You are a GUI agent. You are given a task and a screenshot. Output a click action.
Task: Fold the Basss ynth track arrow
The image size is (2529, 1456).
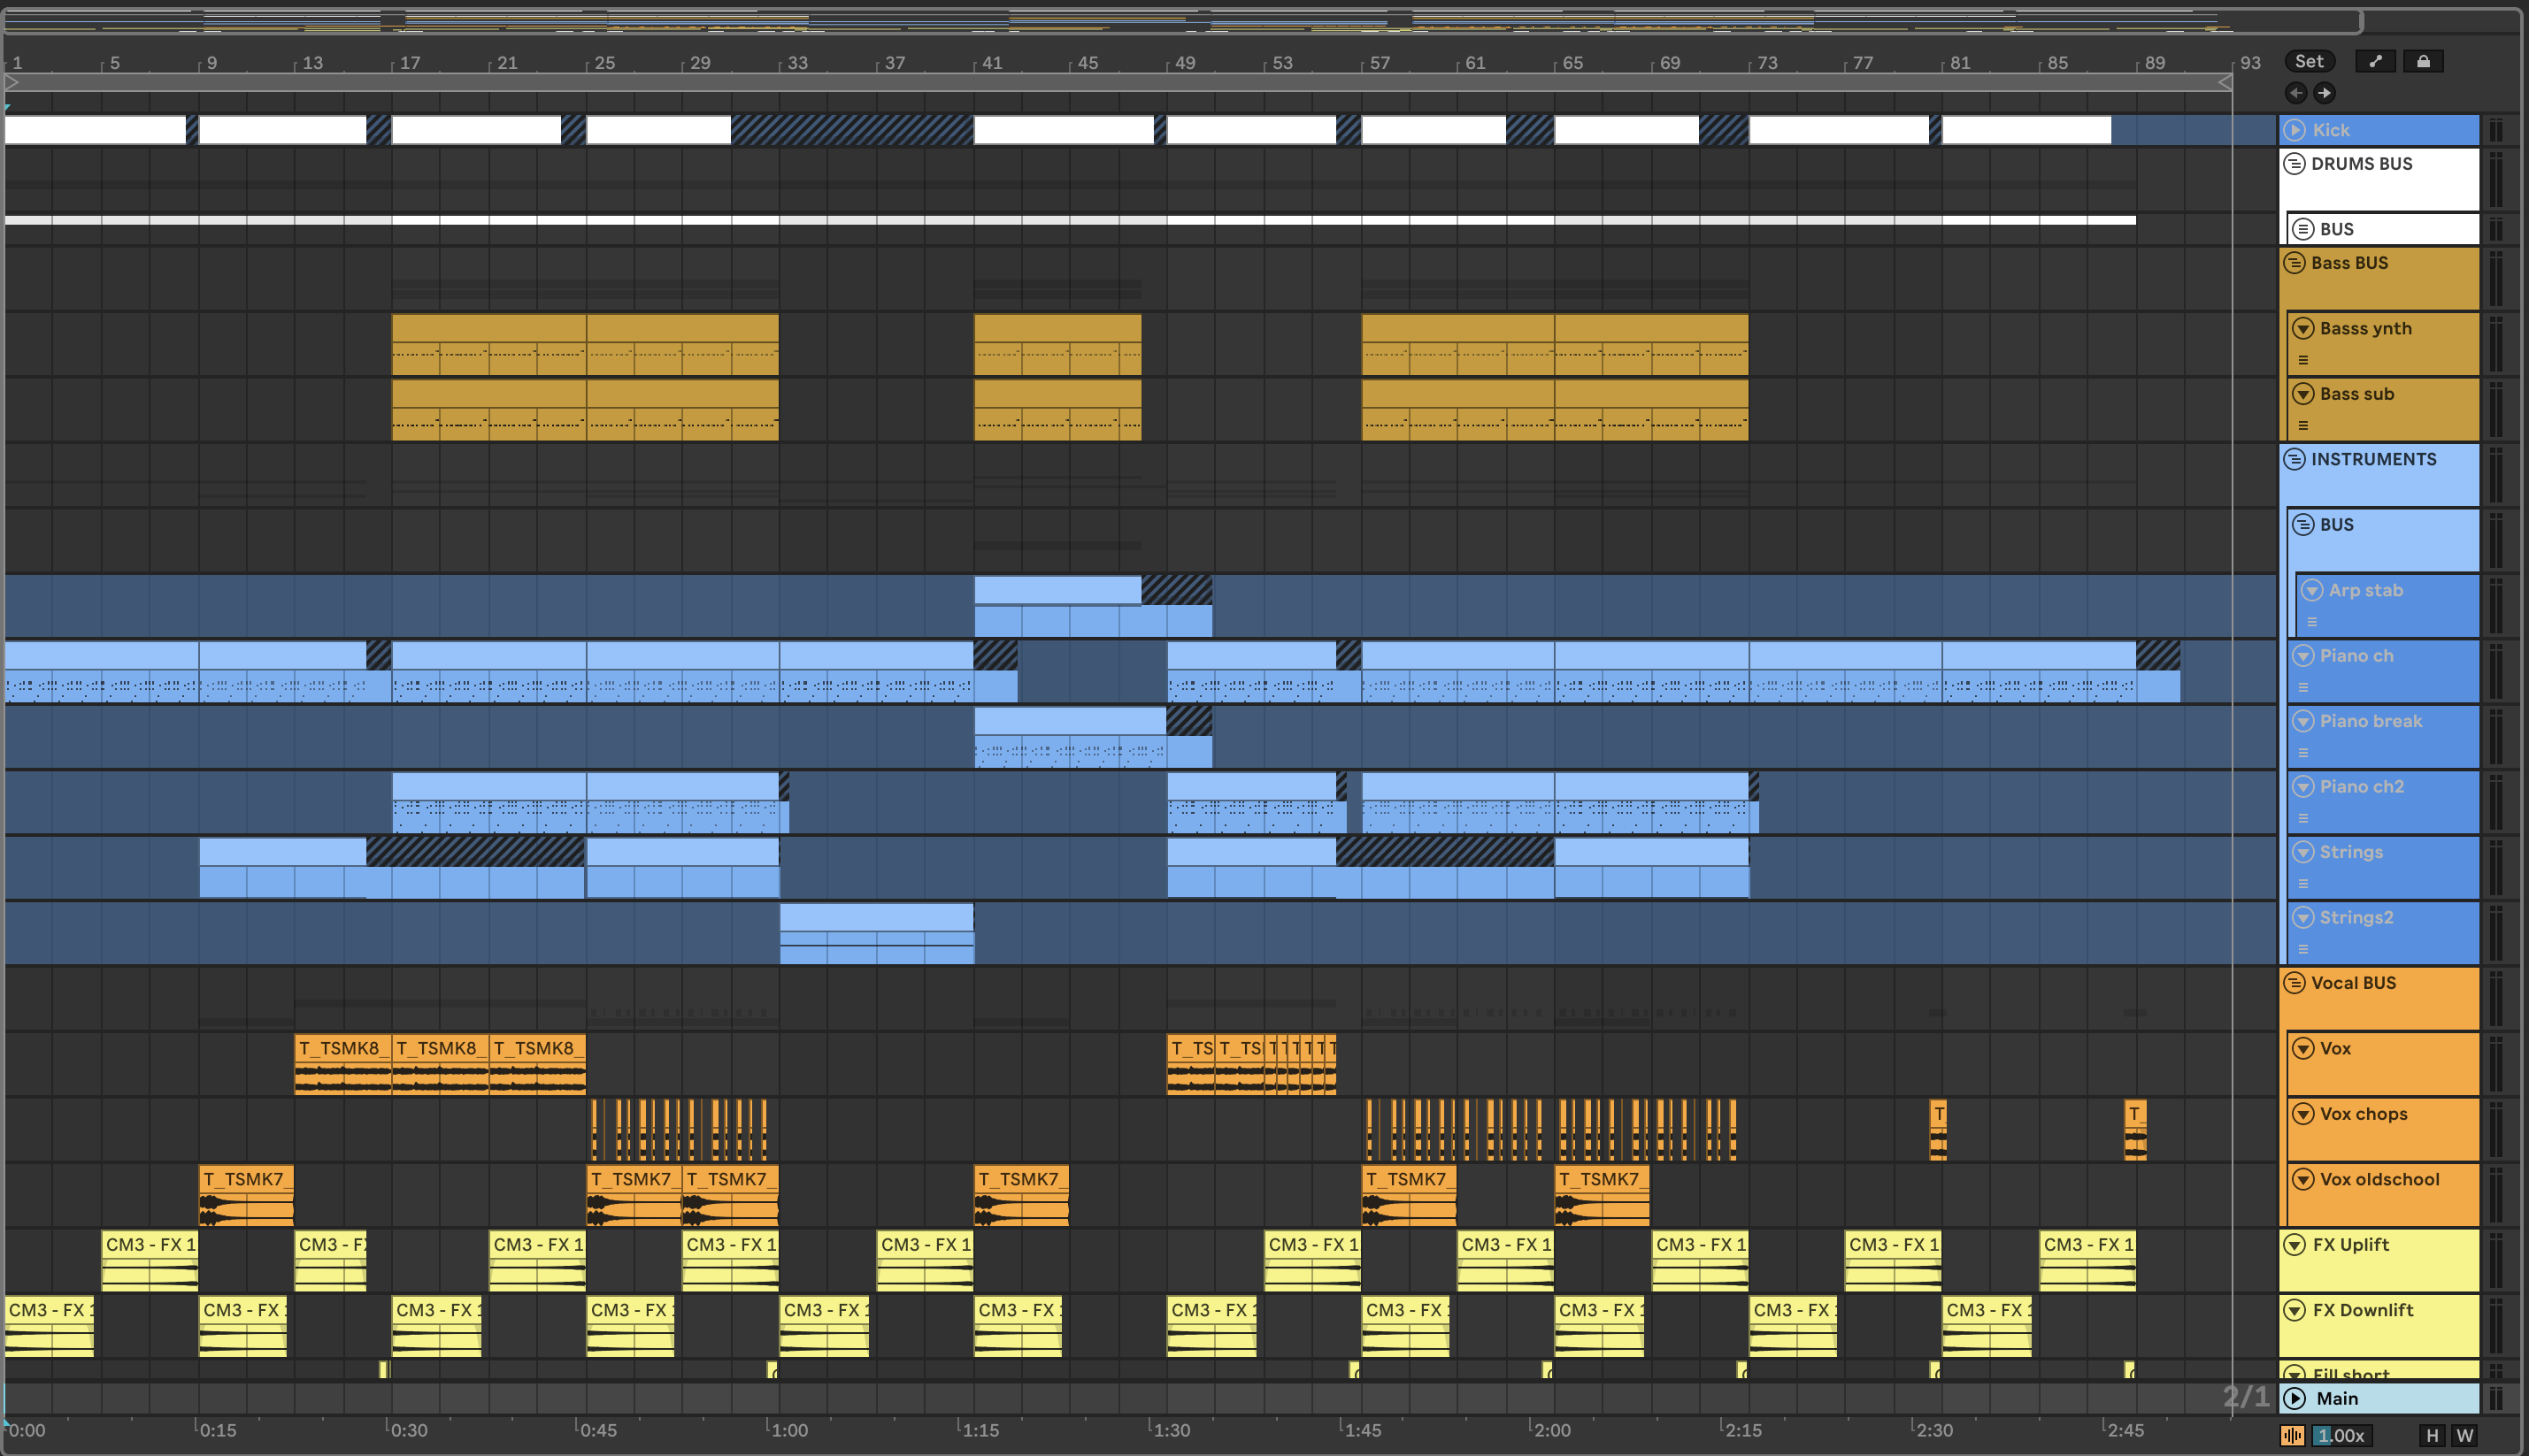(x=2302, y=328)
